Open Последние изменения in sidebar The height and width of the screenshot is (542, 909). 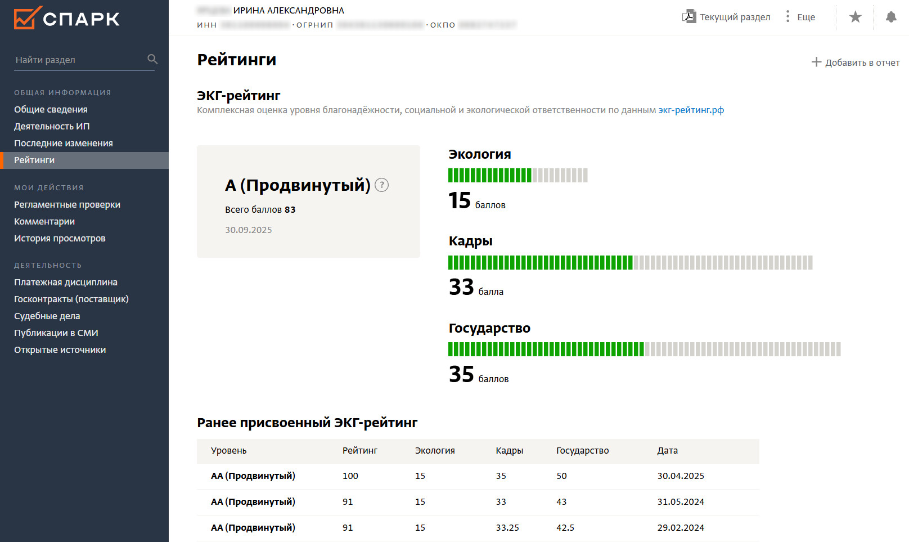point(63,143)
